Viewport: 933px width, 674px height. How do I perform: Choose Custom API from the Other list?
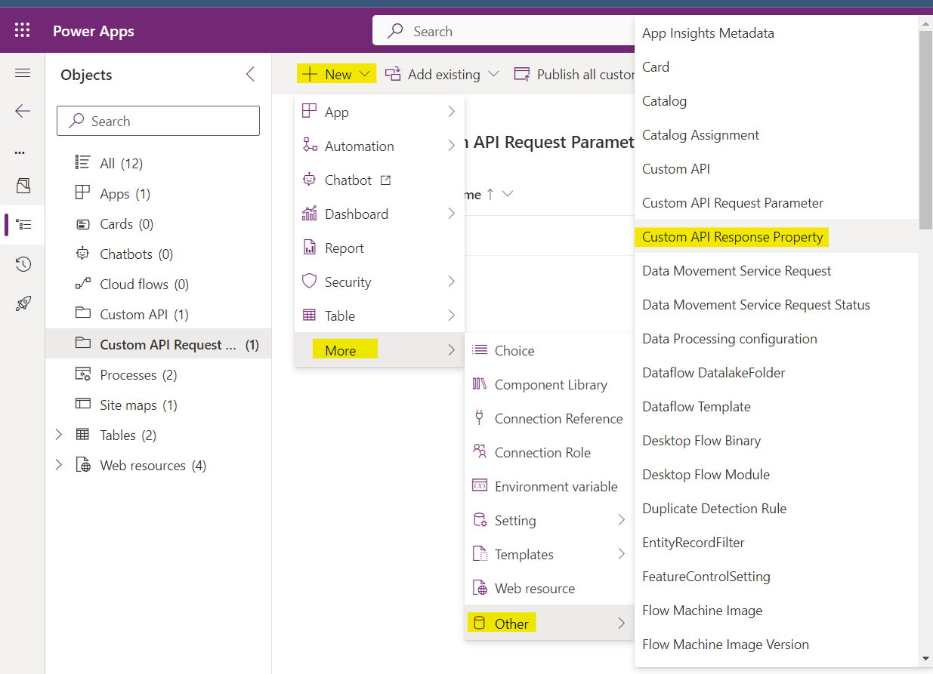pos(777,168)
